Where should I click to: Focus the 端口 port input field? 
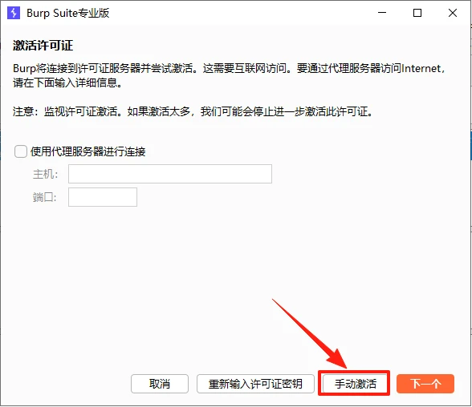tap(103, 197)
